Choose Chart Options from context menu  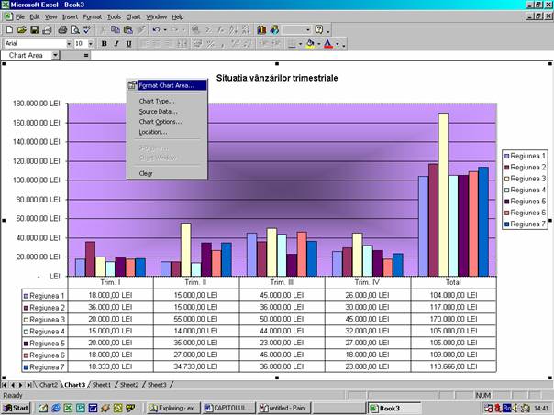click(x=161, y=121)
